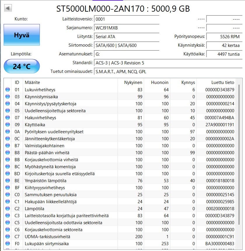
Task: Click status orb for Lukupään siirtymisaika
Action: click(8, 244)
